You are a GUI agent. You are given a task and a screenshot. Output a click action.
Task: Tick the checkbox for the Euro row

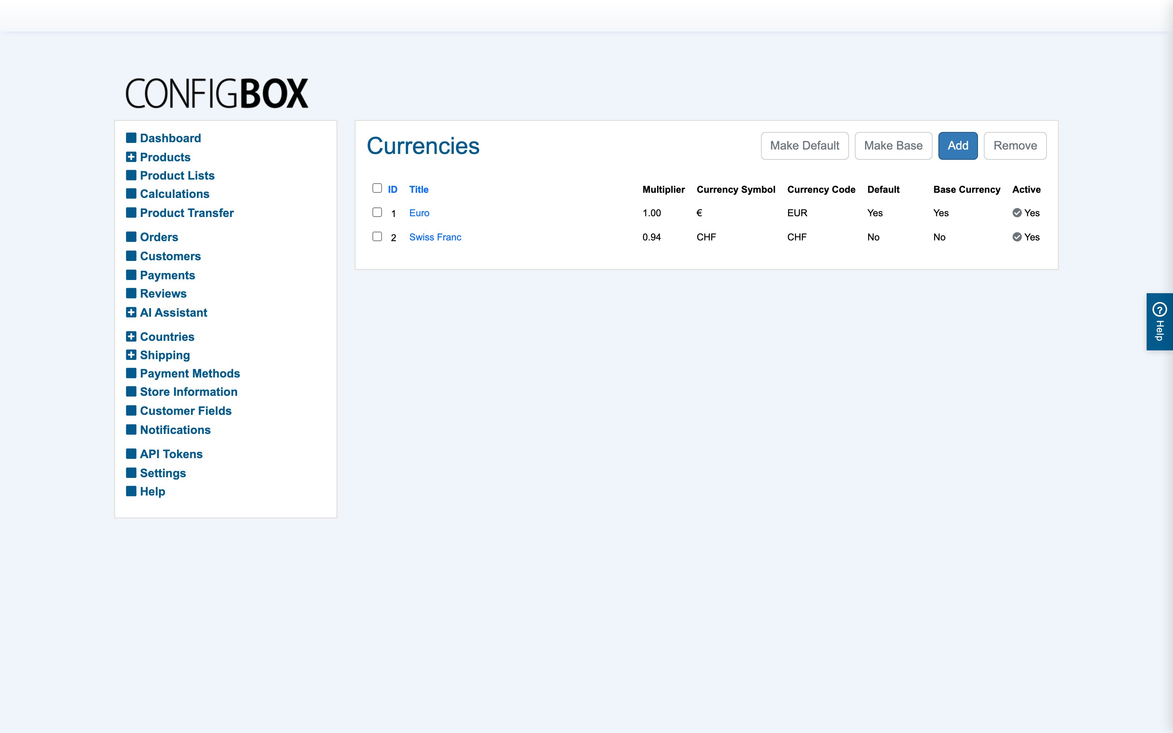(x=377, y=212)
